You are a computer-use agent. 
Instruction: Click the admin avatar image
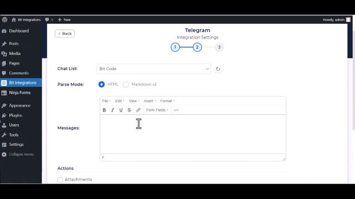(348, 20)
